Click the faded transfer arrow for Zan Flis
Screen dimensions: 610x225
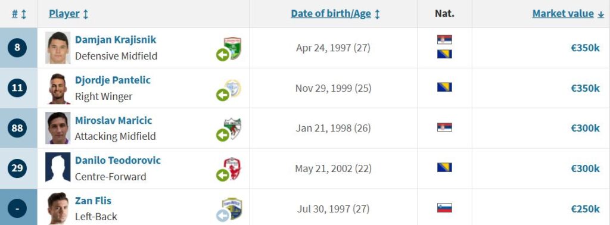[223, 215]
